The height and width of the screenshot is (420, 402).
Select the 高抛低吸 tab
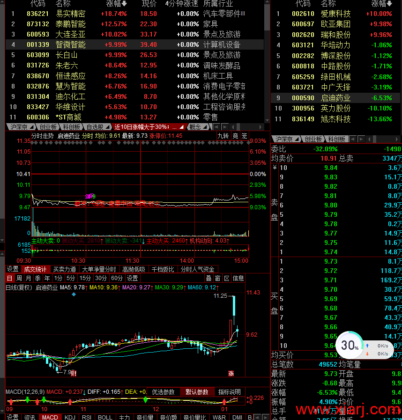tap(134, 269)
